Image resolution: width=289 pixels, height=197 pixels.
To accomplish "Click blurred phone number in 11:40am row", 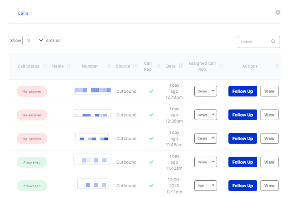I will tap(92, 159).
